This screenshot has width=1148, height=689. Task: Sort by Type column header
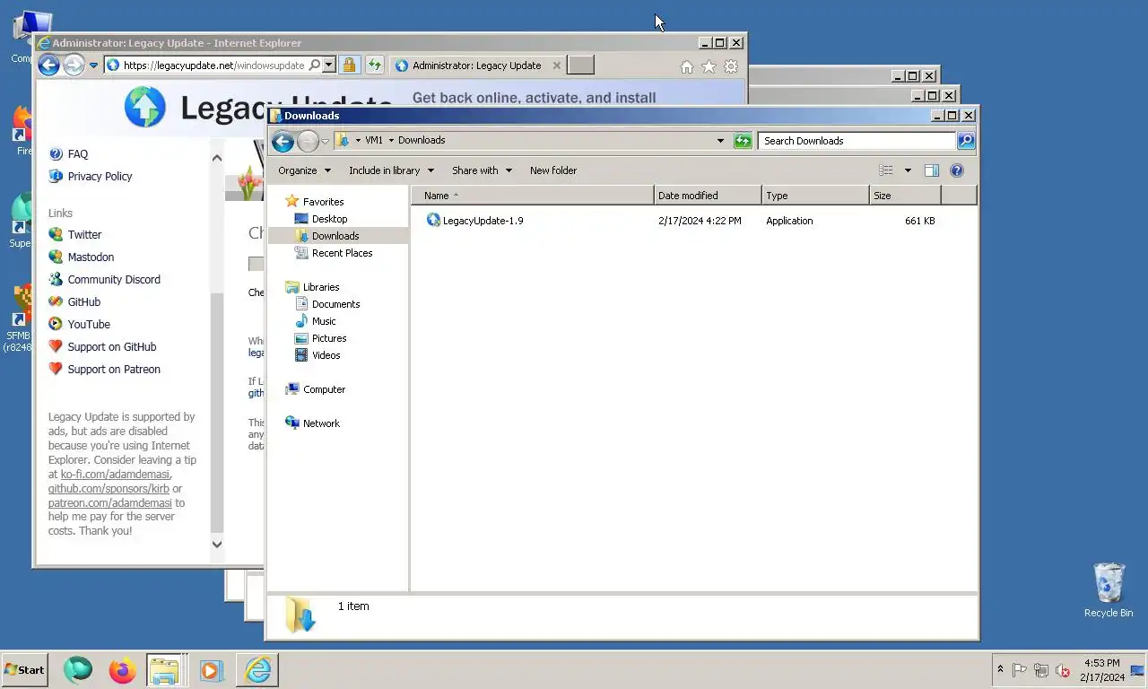click(815, 196)
